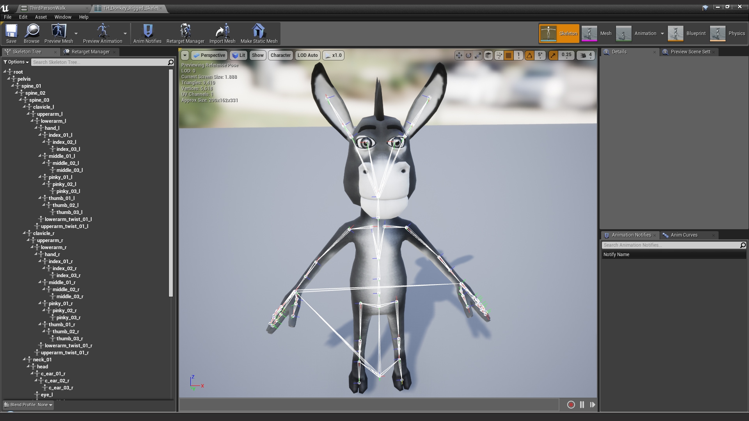This screenshot has height=421, width=749.
Task: Open the Asset menu
Action: [41, 17]
